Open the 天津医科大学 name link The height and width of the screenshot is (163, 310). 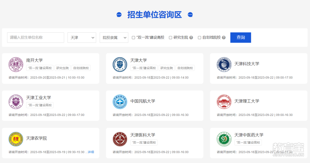pyautogui.click(x=143, y=135)
